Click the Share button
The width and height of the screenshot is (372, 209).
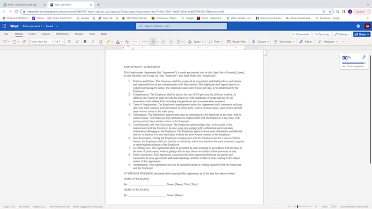(362, 34)
